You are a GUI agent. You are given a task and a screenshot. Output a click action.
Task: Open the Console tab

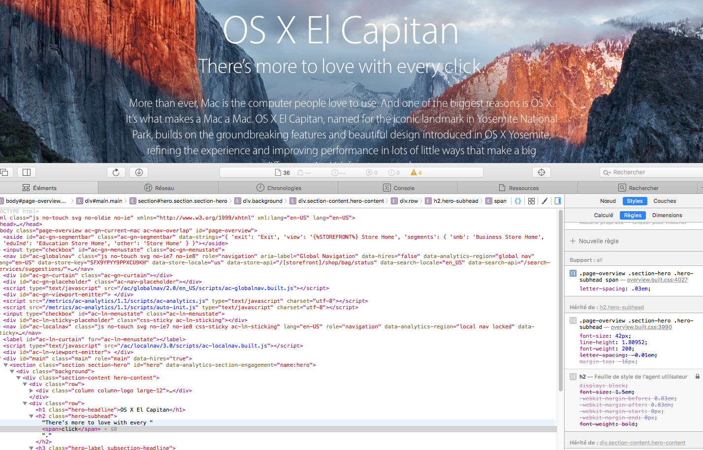(398, 188)
